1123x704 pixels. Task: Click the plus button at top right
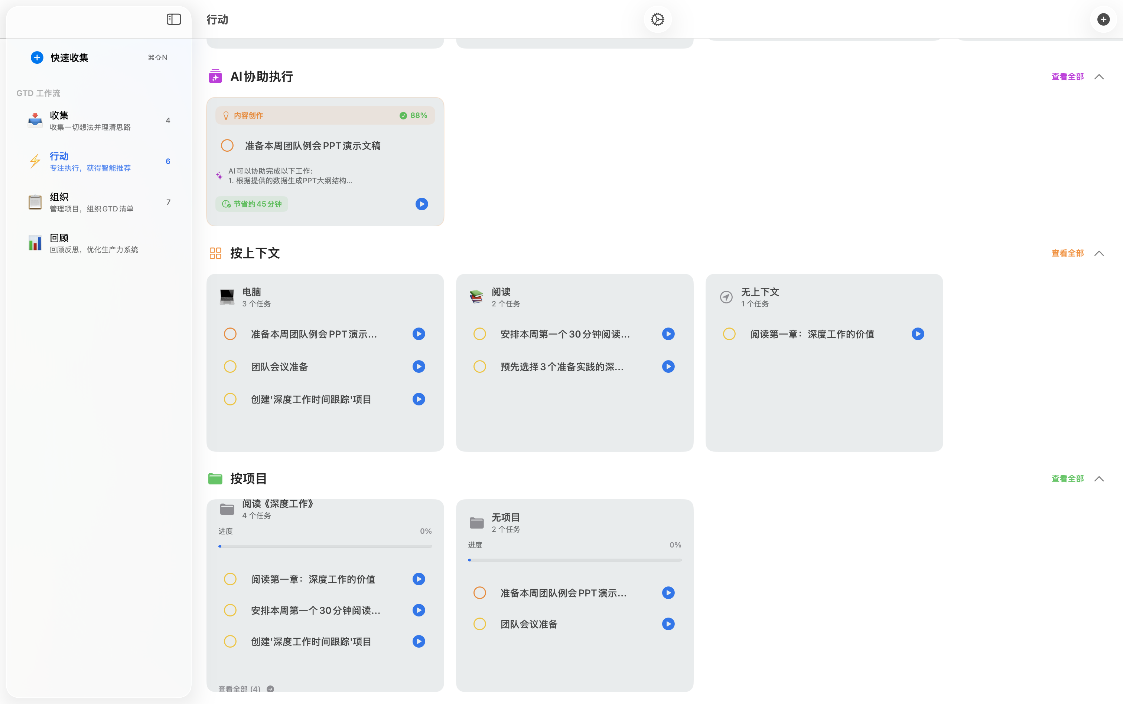(1103, 19)
